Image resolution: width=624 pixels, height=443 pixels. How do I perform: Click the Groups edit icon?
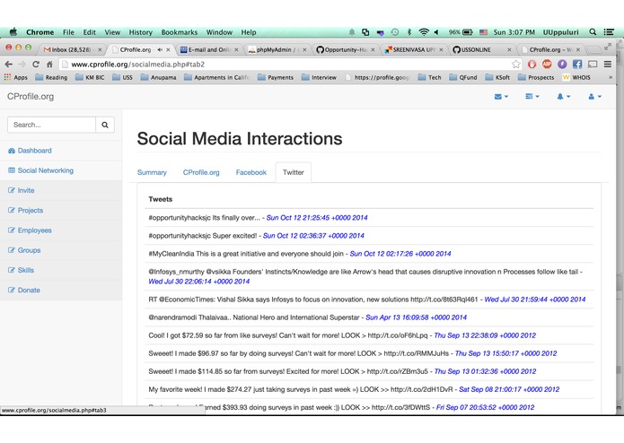point(12,250)
